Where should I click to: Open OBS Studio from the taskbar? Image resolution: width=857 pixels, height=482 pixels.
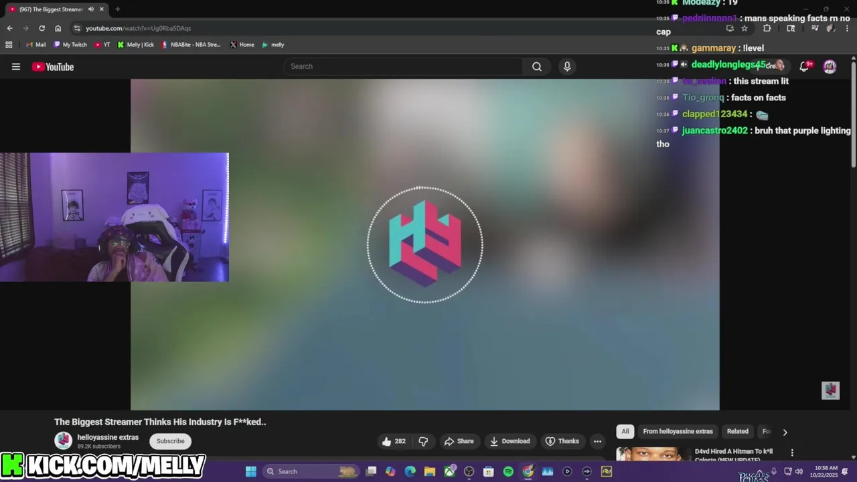(469, 471)
